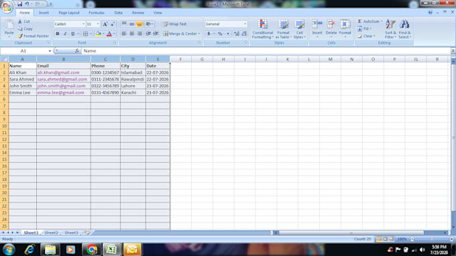Switch to Sheet2 tab
456x256 pixels.
[x=52, y=233]
